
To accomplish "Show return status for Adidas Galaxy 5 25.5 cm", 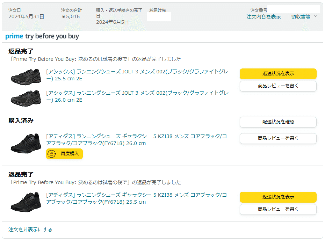I will [x=278, y=197].
